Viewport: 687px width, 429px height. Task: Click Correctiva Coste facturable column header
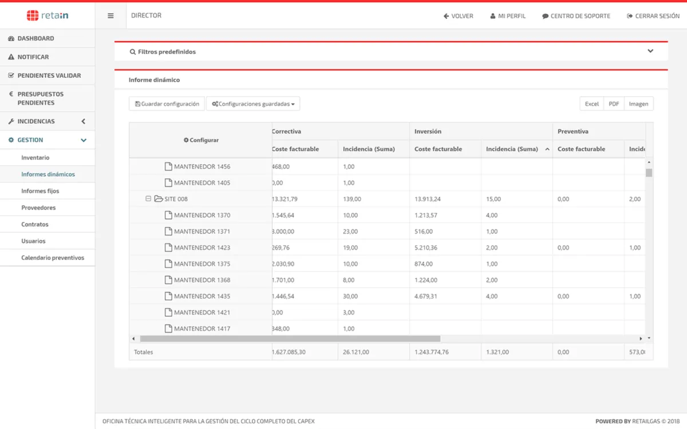click(305, 149)
